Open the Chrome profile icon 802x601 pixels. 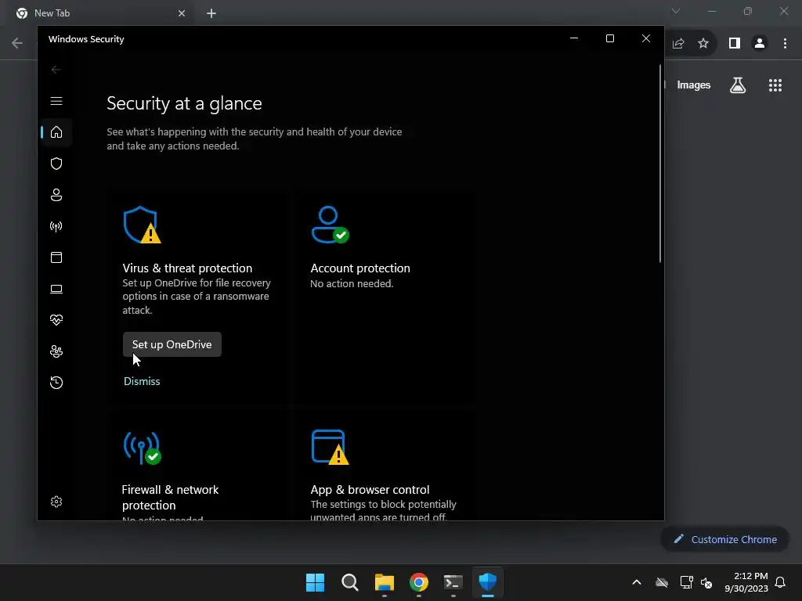pos(760,44)
